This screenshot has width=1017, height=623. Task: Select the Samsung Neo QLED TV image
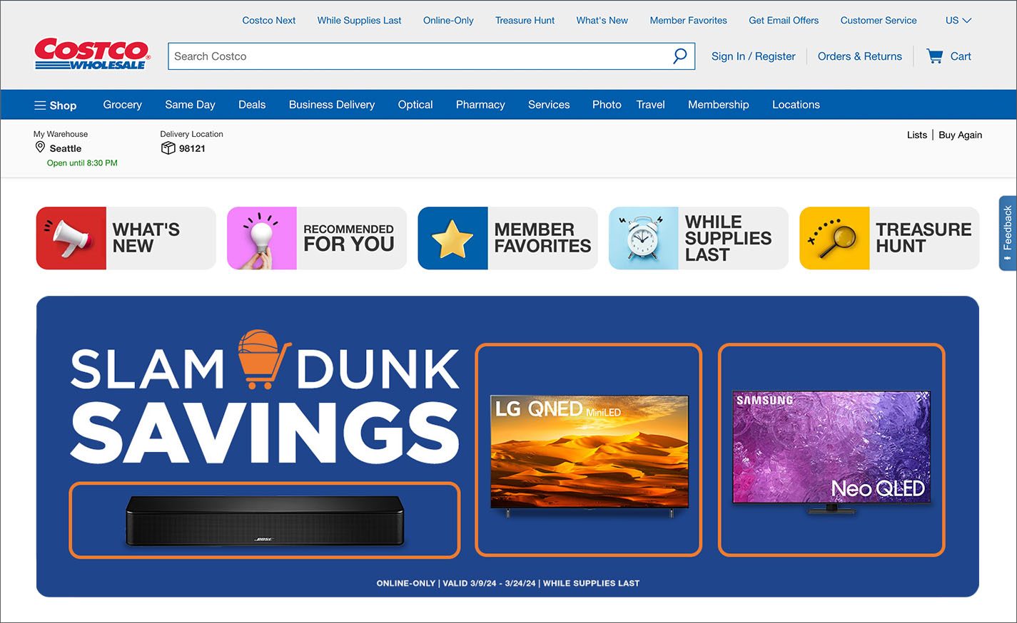(831, 450)
